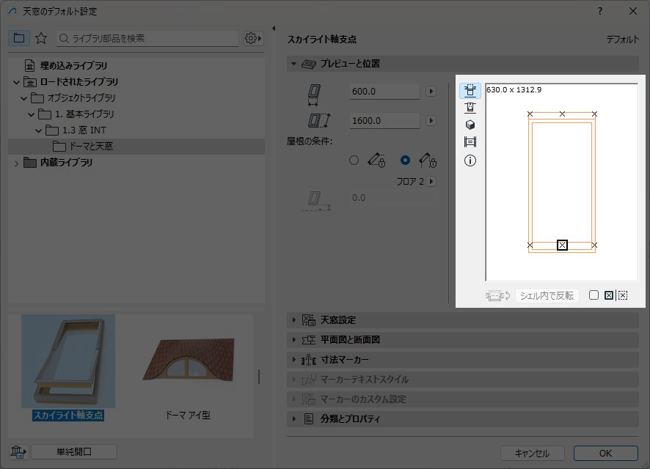Open the フロア 2 arrow popup
Screen dimensions: 650x469
click(431, 181)
